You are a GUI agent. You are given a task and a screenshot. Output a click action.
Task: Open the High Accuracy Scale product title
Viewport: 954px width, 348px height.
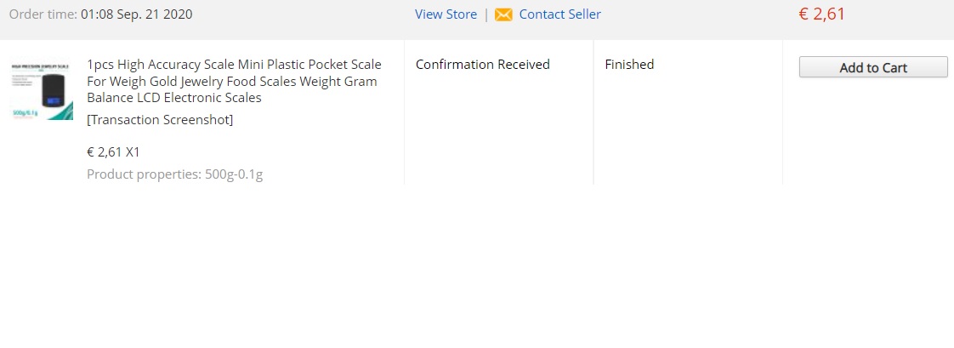(x=234, y=81)
